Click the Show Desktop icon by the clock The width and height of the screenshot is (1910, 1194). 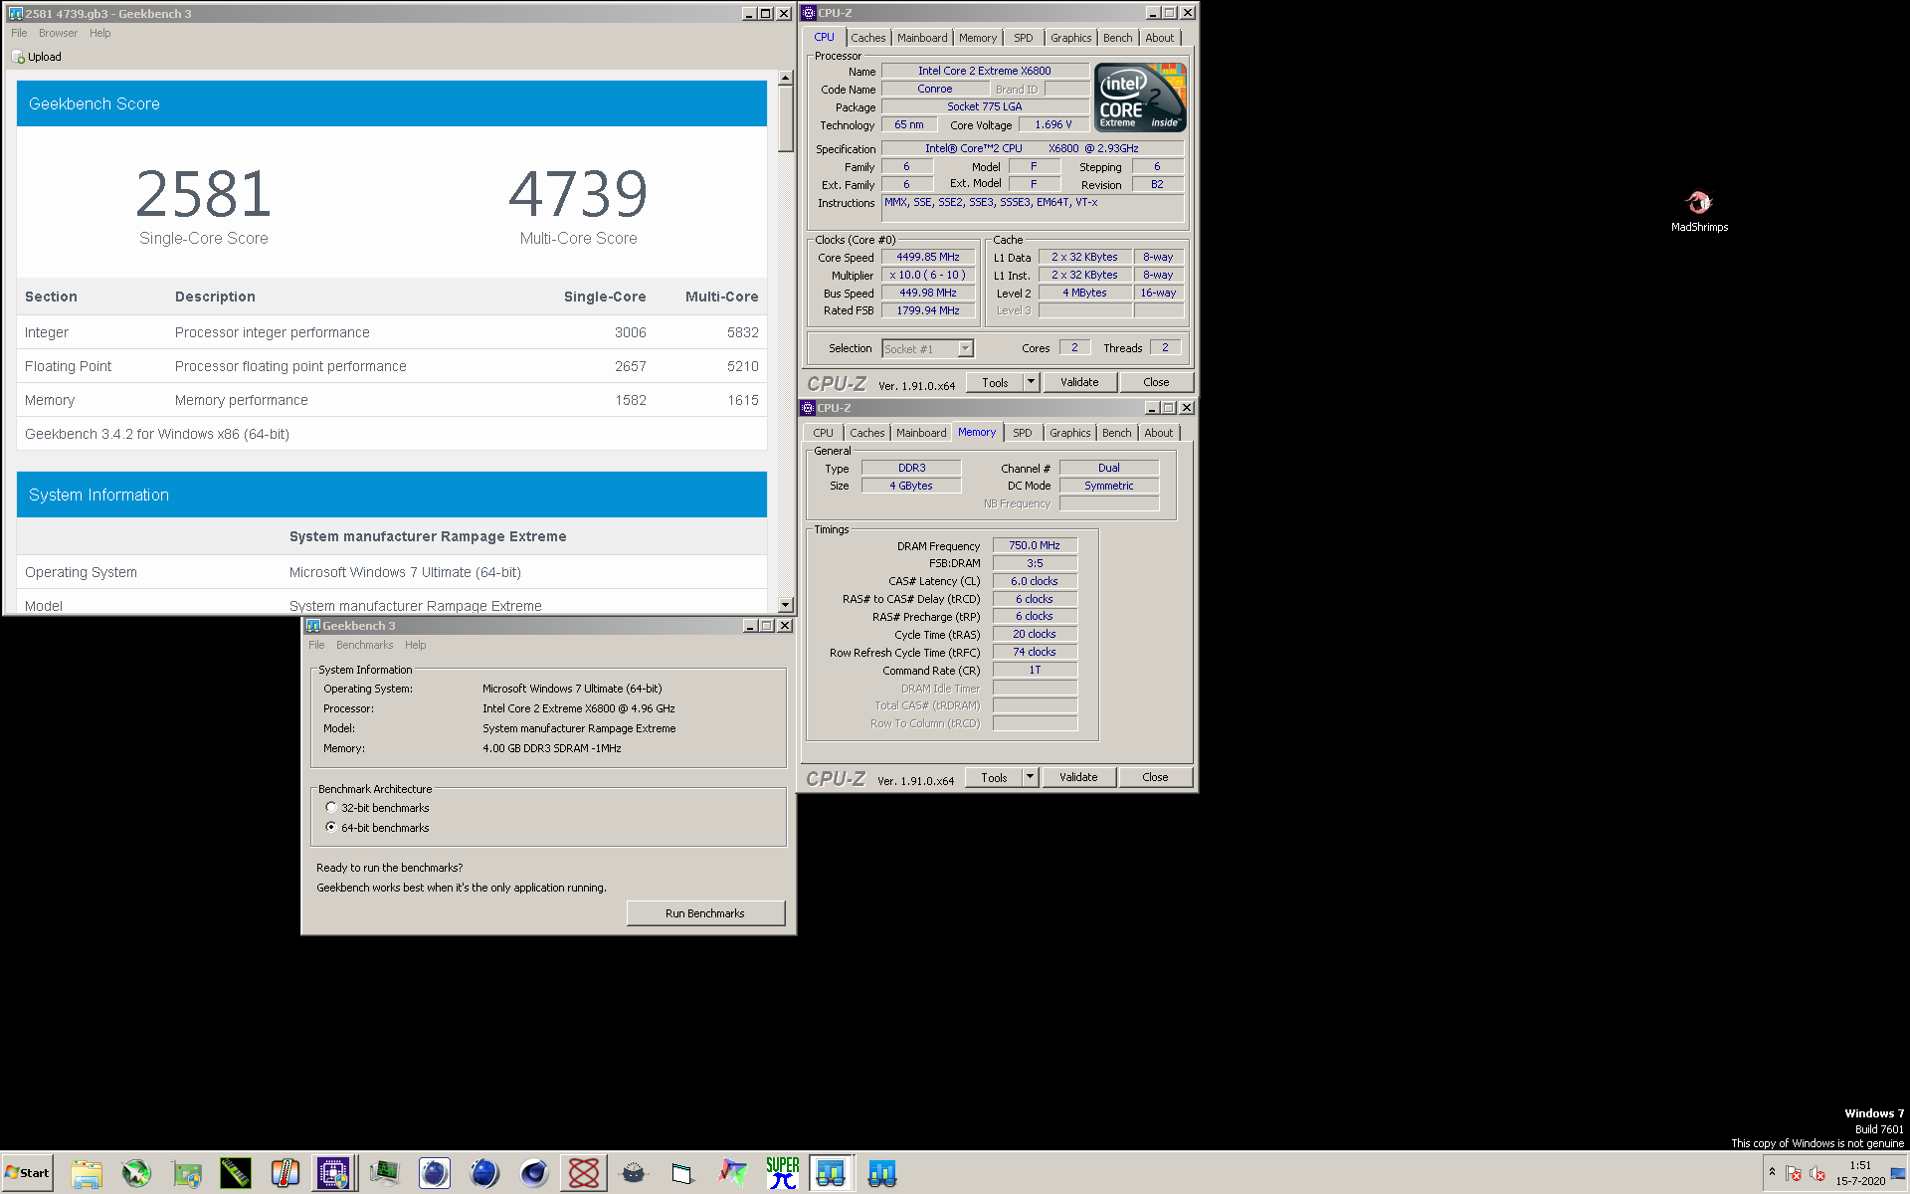(1898, 1174)
